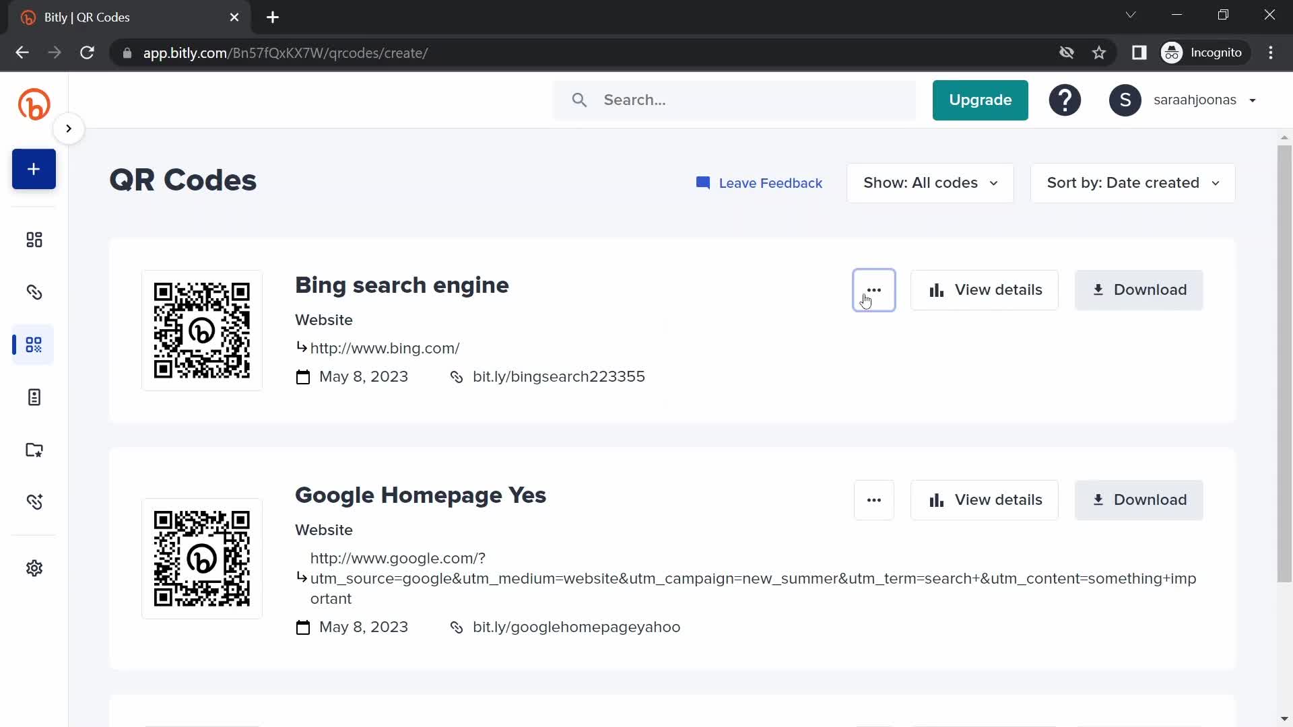The image size is (1293, 727).
Task: Open more options for Google Homepage Yes
Action: pos(873,500)
